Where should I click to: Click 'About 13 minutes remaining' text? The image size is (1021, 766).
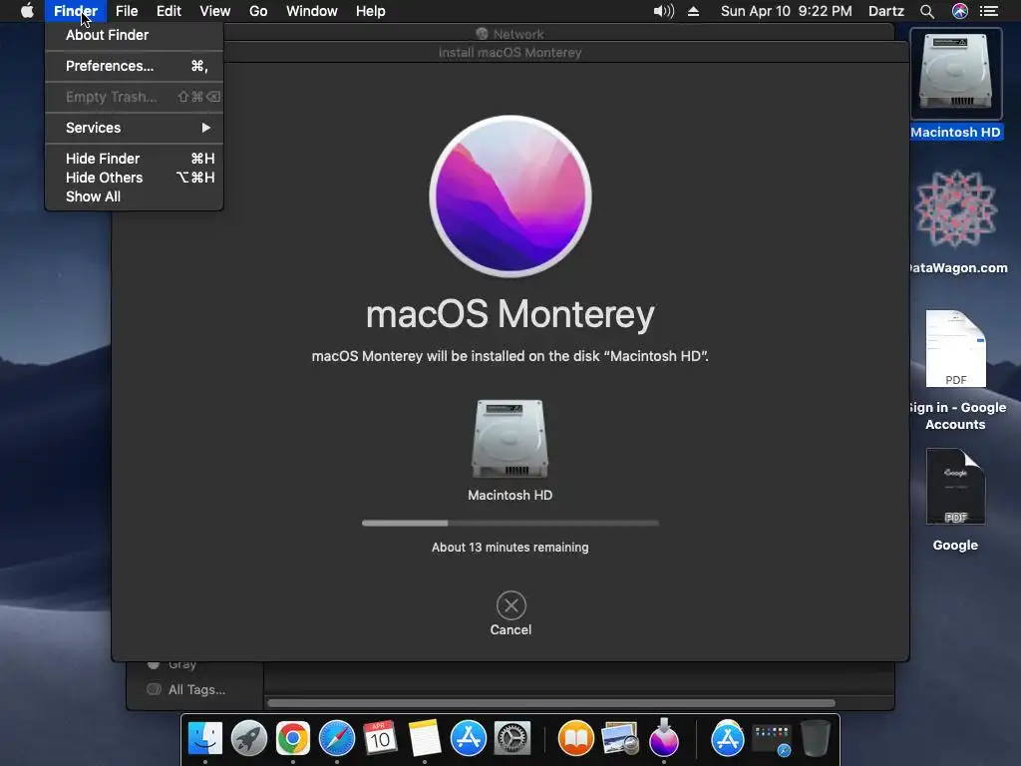(510, 548)
